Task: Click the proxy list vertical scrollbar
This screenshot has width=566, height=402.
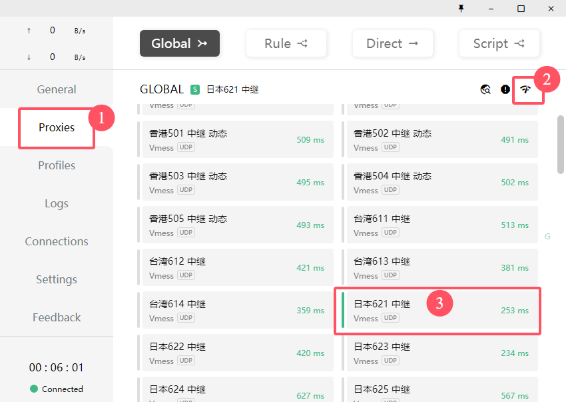Action: pos(560,145)
